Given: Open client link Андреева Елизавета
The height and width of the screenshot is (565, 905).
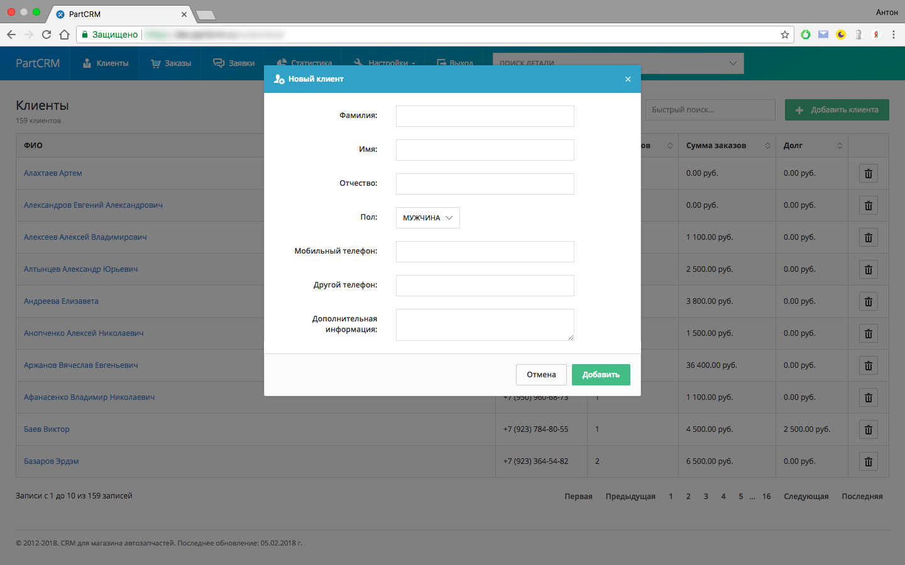Looking at the screenshot, I should 61,301.
